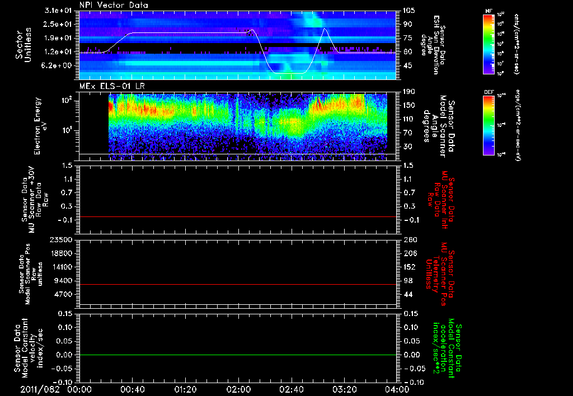The width and height of the screenshot is (573, 396).
Task: Click the 'Sector Unitless' axis label
Action: pos(24,45)
